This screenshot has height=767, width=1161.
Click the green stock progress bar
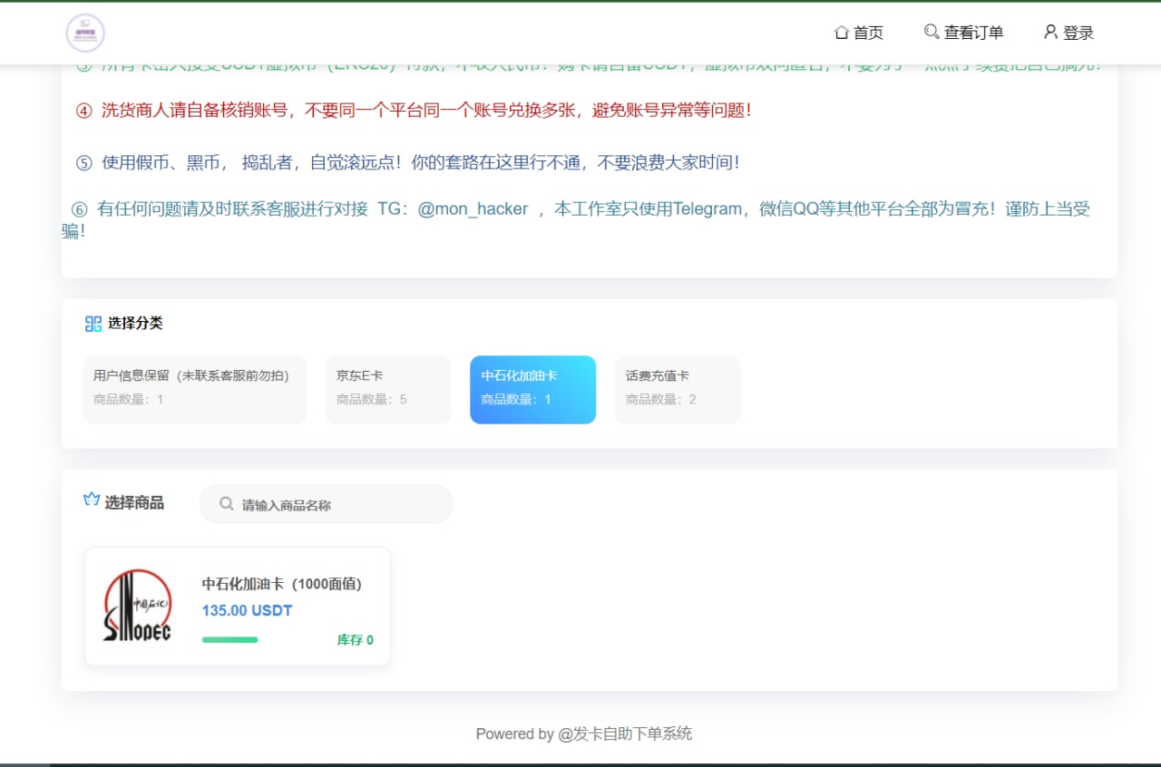tap(229, 639)
